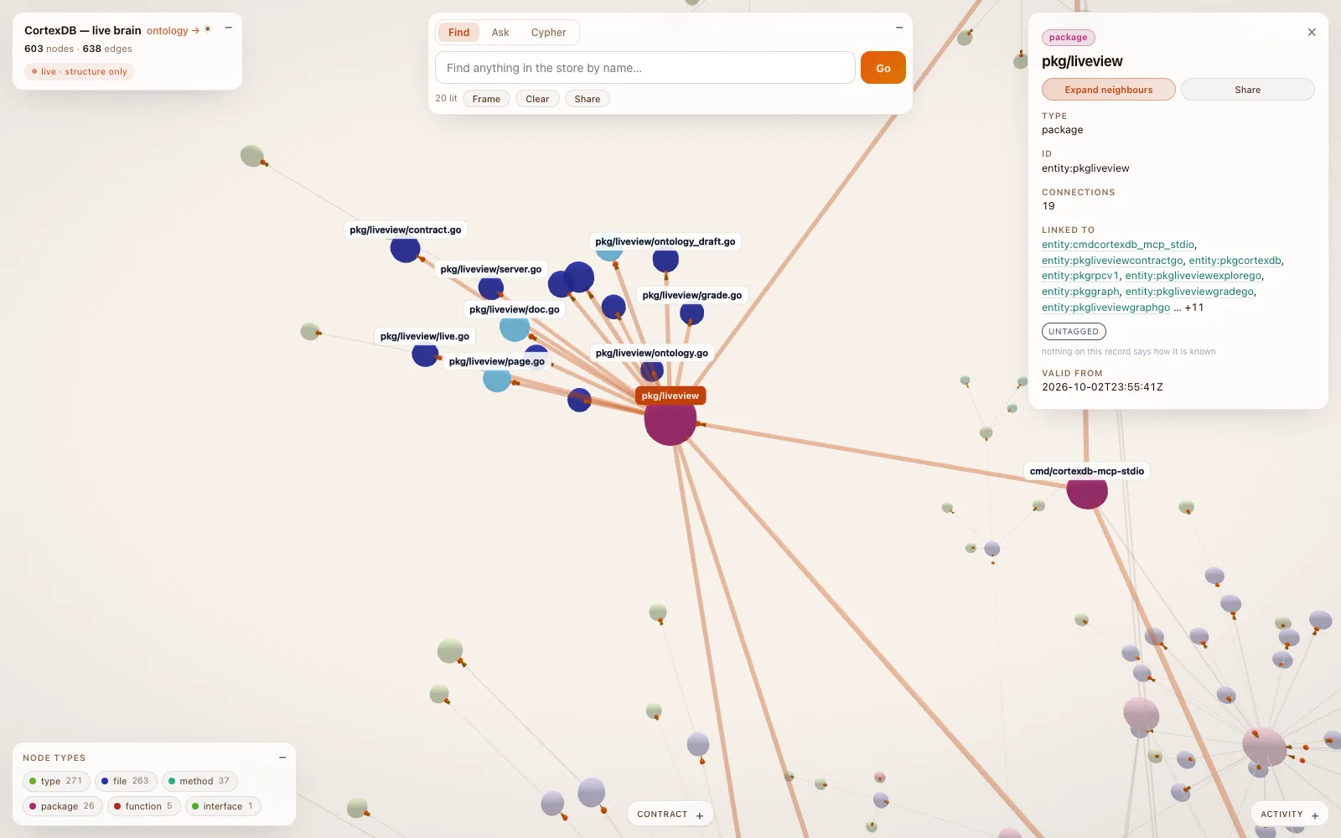The height and width of the screenshot is (838, 1341).
Task: Expand the CONTRACT panel
Action: click(670, 815)
